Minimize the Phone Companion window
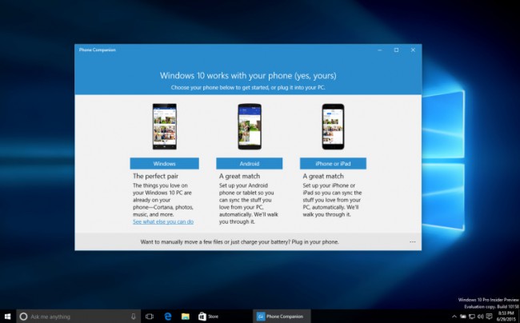Viewport: 520px width, 323px height. pyautogui.click(x=380, y=50)
